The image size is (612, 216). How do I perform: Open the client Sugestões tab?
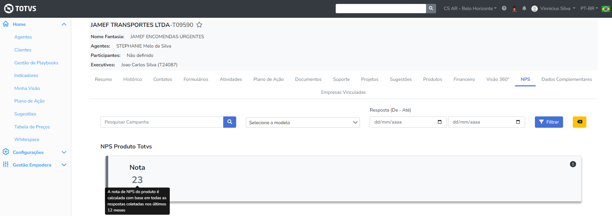pos(401,79)
